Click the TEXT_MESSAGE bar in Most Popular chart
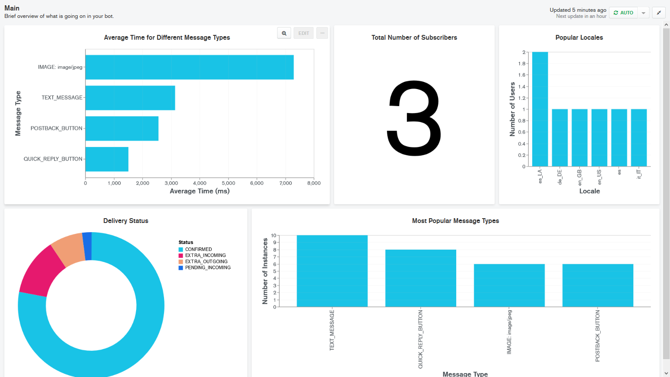The image size is (670, 377). click(x=332, y=271)
